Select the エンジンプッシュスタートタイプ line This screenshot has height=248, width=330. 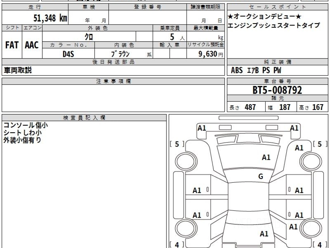(x=274, y=25)
